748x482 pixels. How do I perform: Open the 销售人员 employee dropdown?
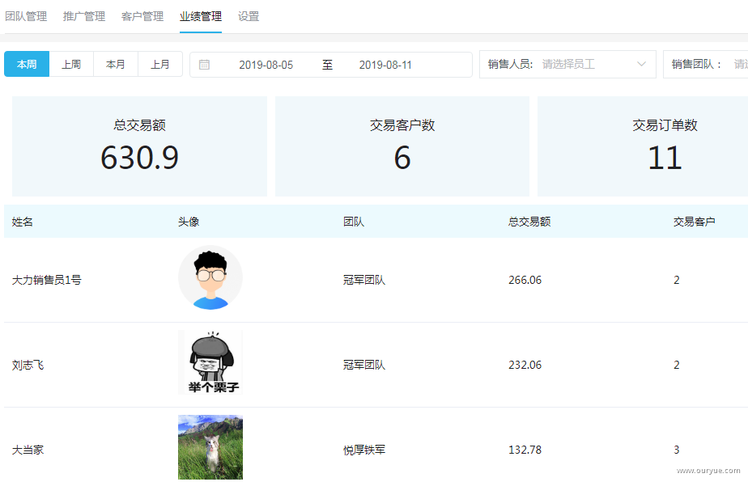(567, 64)
